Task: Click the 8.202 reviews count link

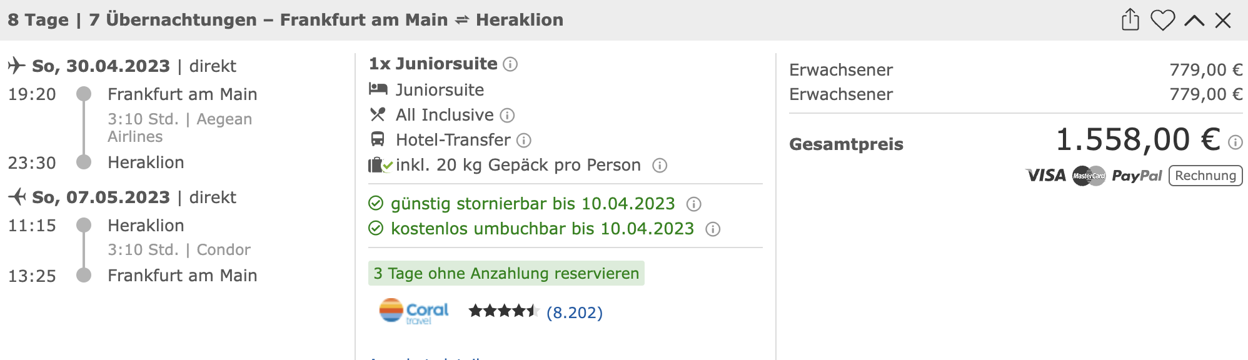Action: pyautogui.click(x=574, y=312)
